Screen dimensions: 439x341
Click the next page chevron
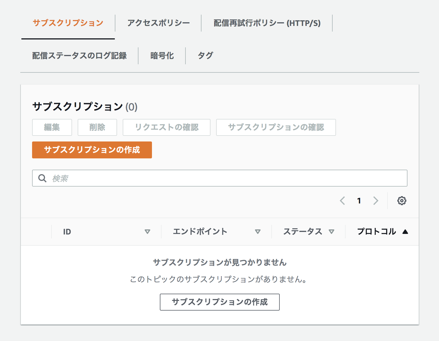[x=376, y=201]
